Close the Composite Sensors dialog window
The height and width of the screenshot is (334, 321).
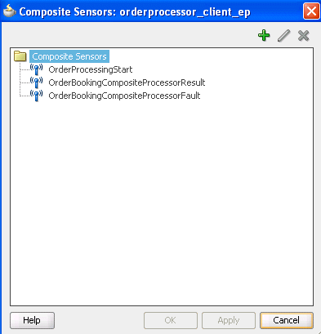[x=311, y=11]
